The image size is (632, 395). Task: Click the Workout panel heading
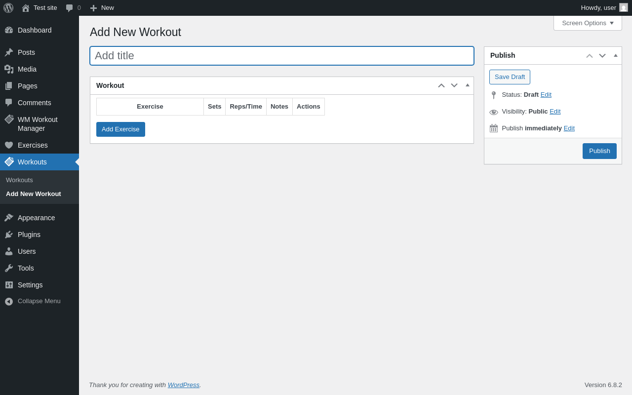pos(110,85)
